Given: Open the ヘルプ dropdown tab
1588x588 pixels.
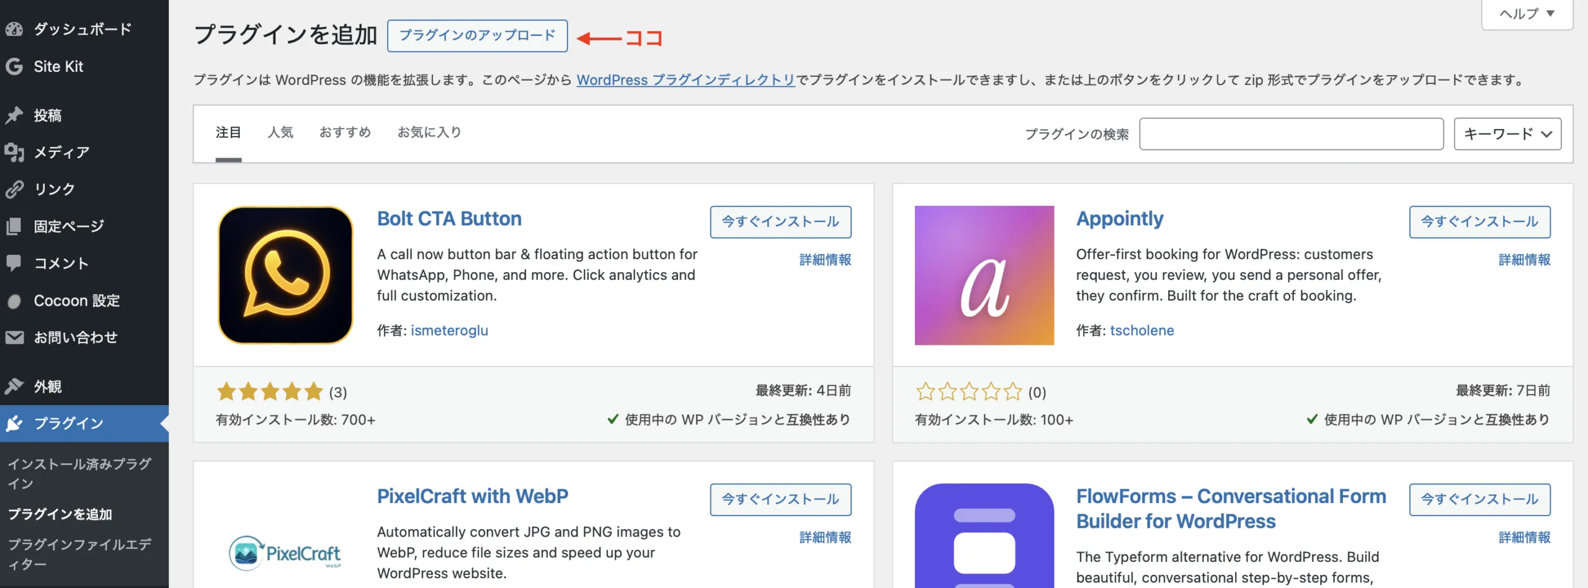Looking at the screenshot, I should point(1527,14).
